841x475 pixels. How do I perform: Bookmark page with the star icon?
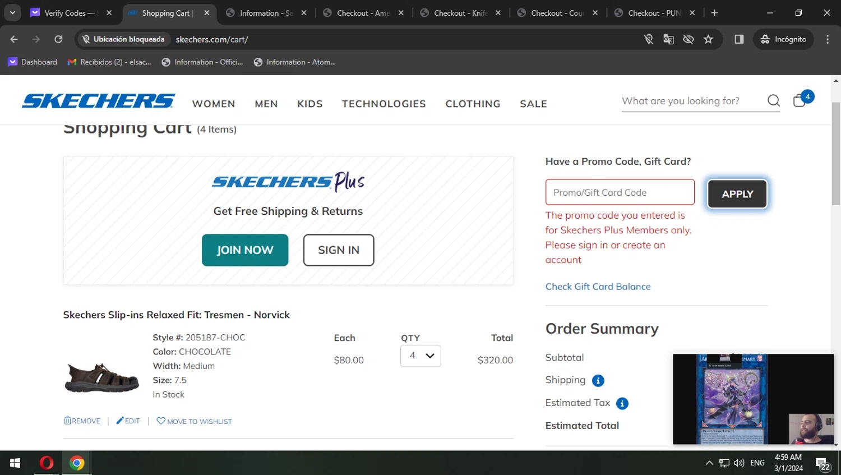pyautogui.click(x=708, y=39)
